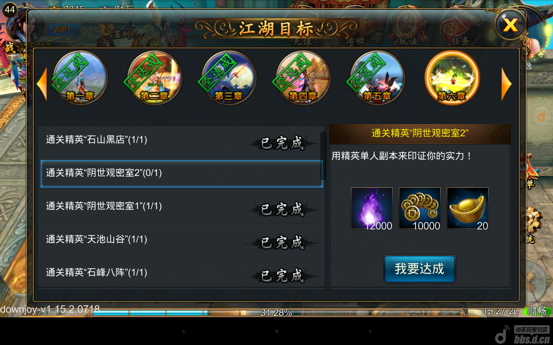This screenshot has height=345, width=553.
Task: Select the 第二章 chapter icon
Action: [x=155, y=78]
